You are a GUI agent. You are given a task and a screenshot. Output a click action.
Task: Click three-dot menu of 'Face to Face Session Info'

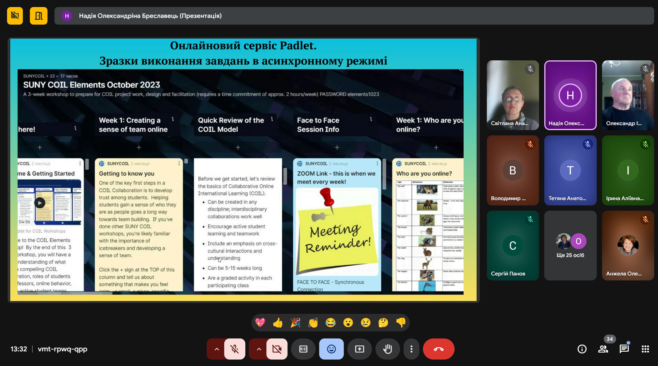coord(371,119)
